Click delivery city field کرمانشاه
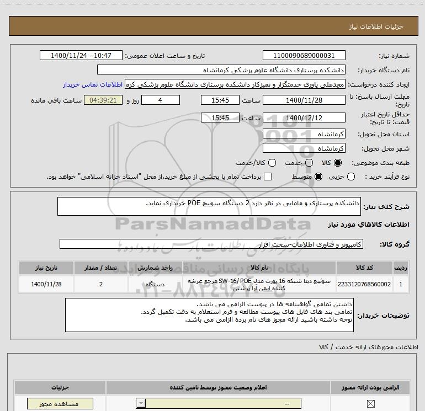This screenshot has height=411, width=425. tap(304, 148)
